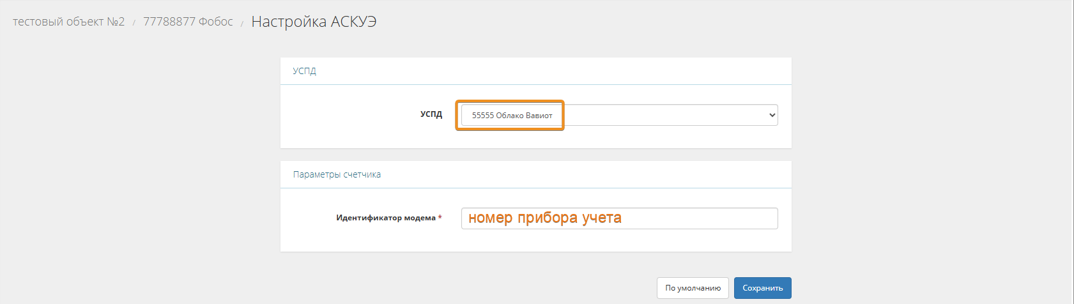Screen dimensions: 1074x304
Task: Click the orange "номер прибора учета" text
Action: 544,218
